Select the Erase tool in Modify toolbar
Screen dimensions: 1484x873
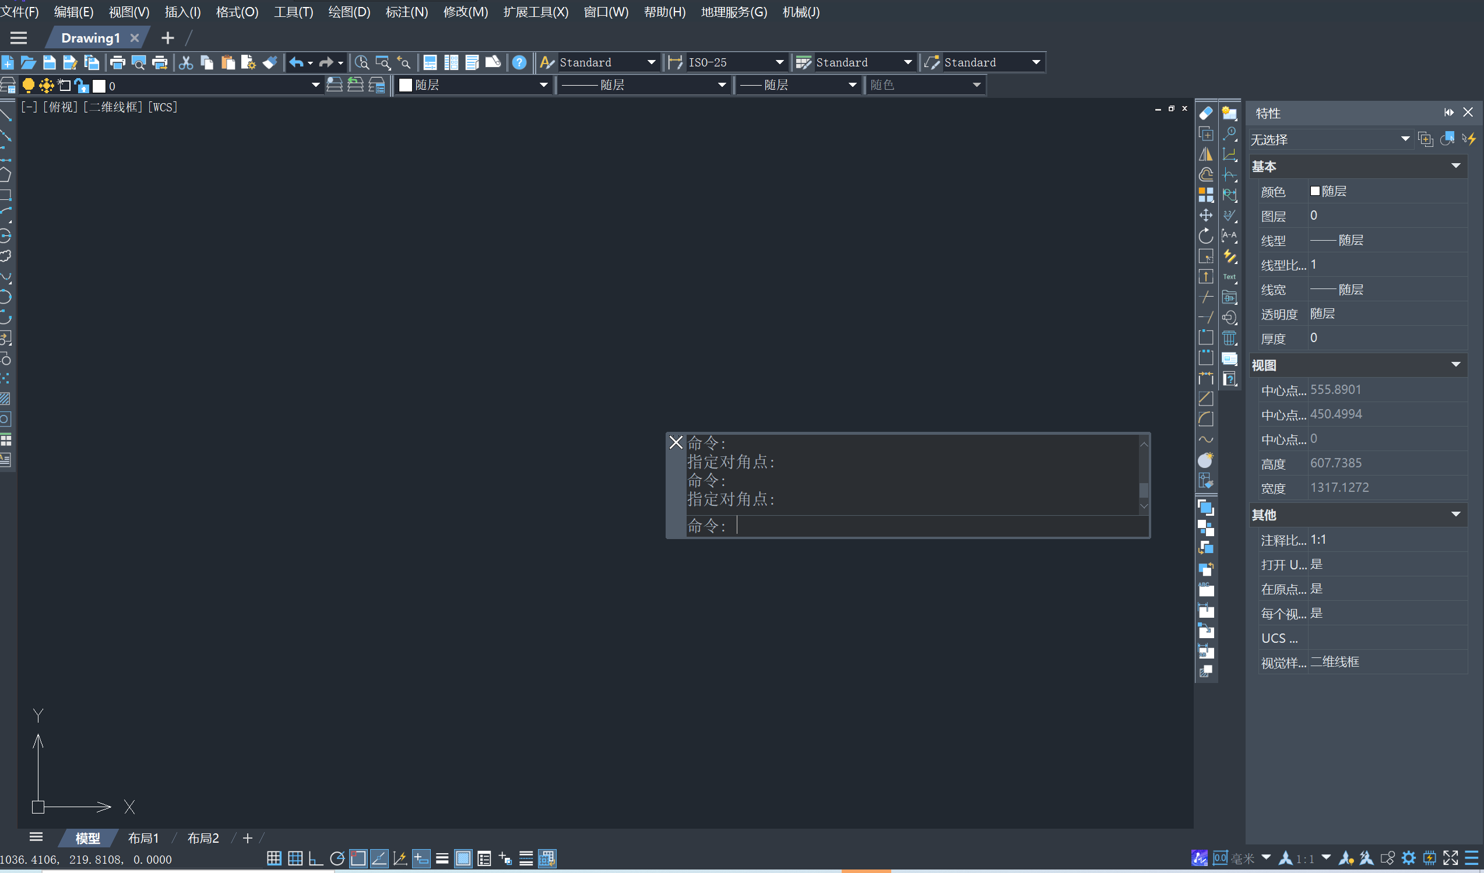[x=1205, y=113]
